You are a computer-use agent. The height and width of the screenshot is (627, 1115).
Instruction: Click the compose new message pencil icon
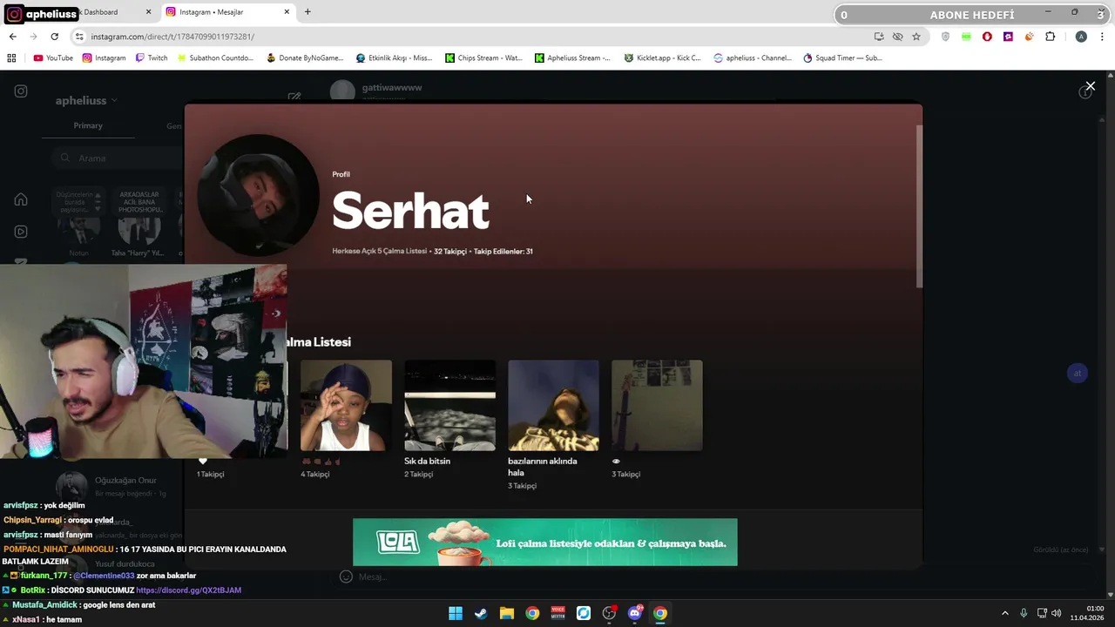point(294,97)
